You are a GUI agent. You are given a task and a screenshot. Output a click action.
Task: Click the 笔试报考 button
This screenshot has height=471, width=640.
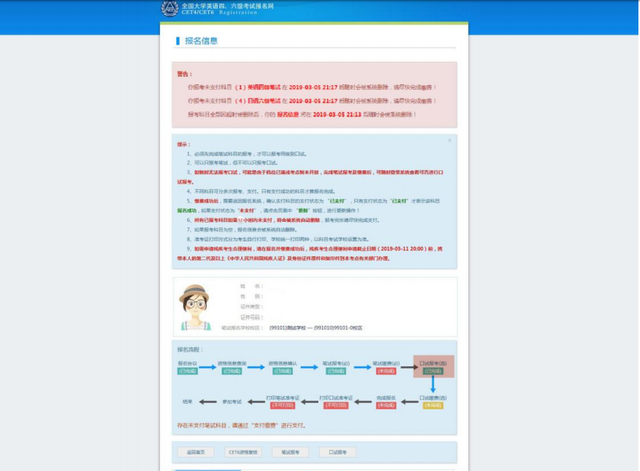tap(290, 451)
